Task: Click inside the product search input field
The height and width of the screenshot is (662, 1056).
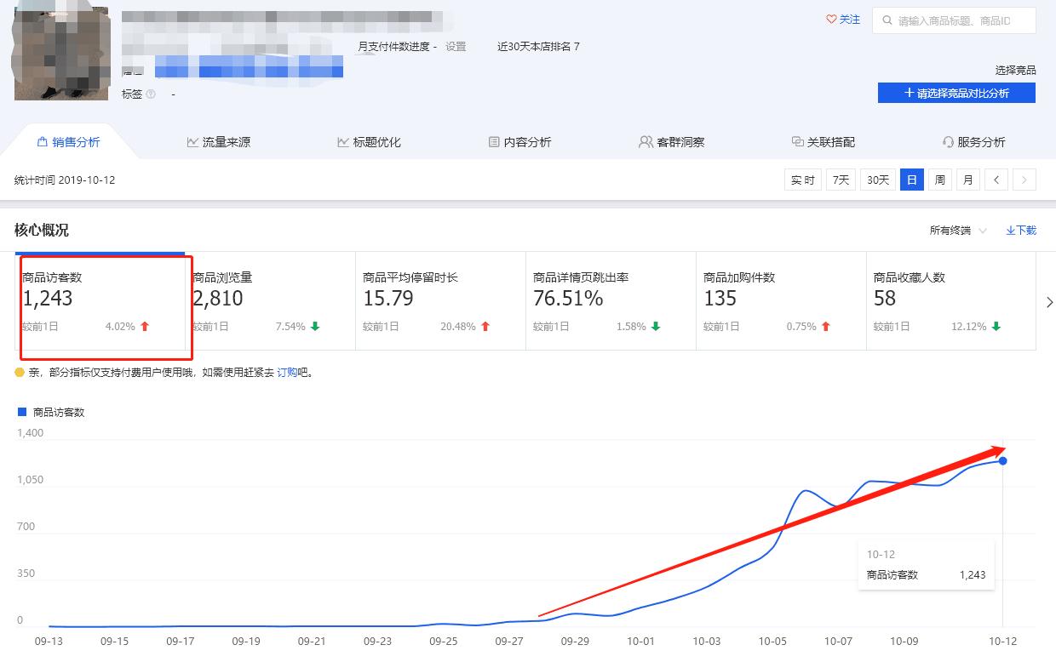Action: [x=954, y=20]
